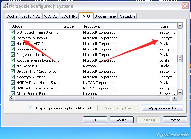This screenshot has height=139, width=191.
Task: Toggle the NVIDIA Driver Helper Service checkbox
Action: point(13,83)
